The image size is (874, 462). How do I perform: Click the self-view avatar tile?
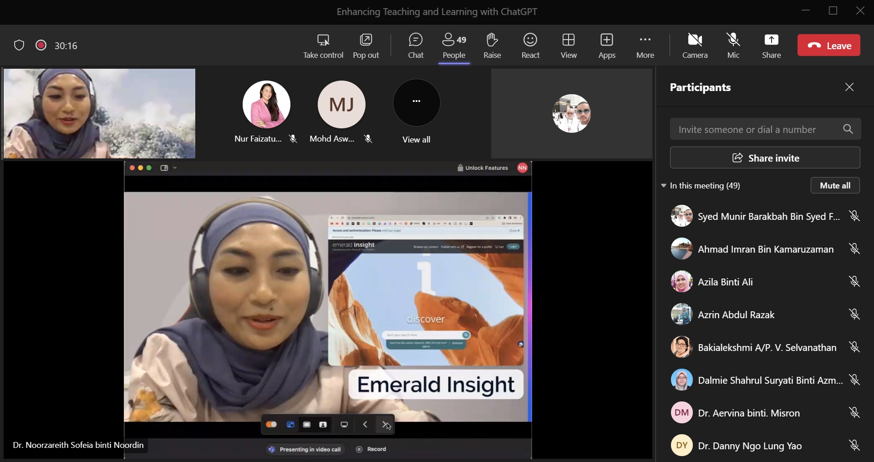point(572,113)
